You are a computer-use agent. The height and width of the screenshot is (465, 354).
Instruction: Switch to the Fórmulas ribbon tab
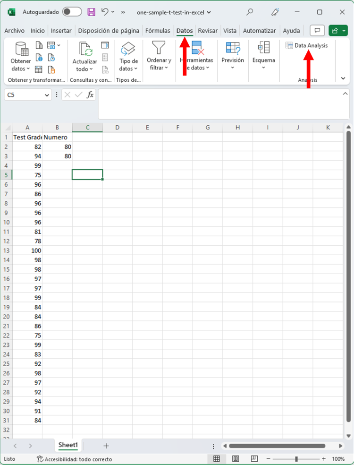(158, 31)
